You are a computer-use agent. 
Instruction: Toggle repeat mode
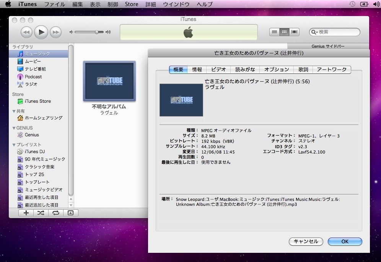point(56,213)
